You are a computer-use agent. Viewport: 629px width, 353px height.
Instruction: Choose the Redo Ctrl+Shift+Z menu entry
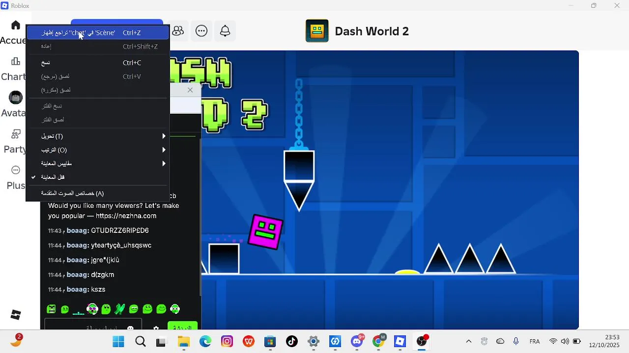pyautogui.click(x=98, y=47)
